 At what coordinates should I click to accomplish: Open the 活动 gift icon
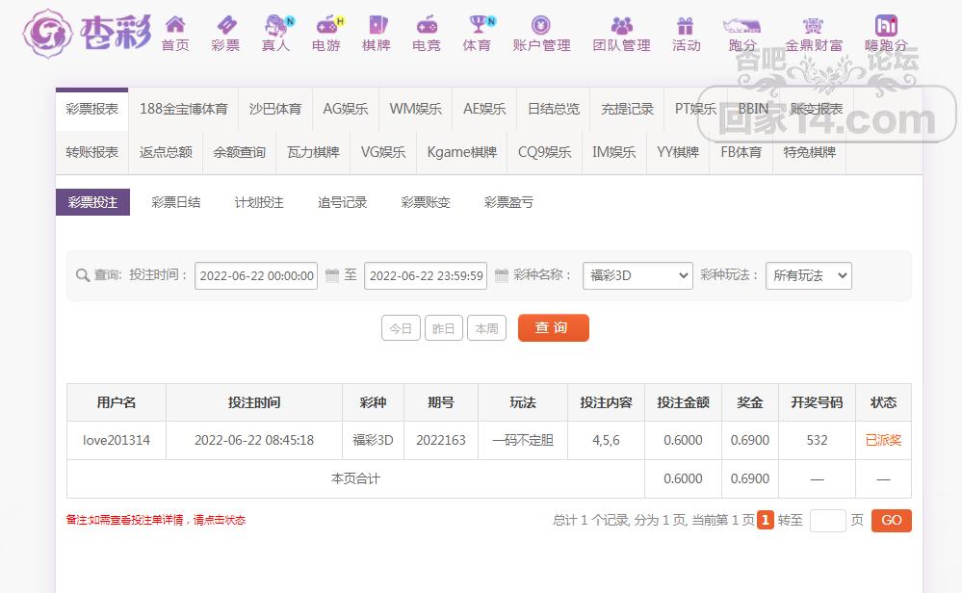click(x=686, y=25)
